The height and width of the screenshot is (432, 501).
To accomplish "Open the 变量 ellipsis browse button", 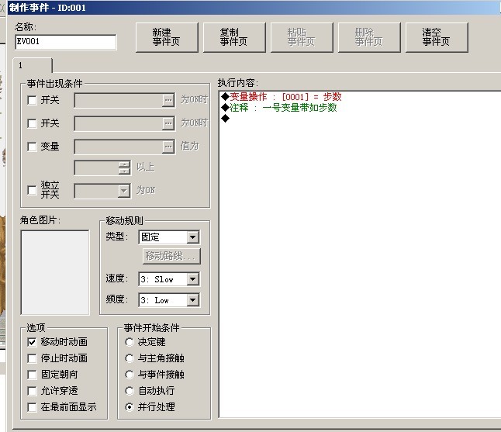I will (168, 147).
